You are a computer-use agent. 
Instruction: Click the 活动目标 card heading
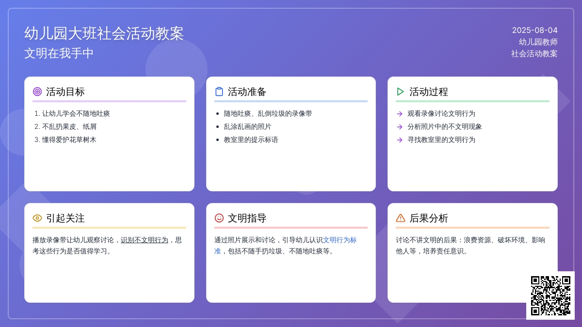pyautogui.click(x=65, y=92)
